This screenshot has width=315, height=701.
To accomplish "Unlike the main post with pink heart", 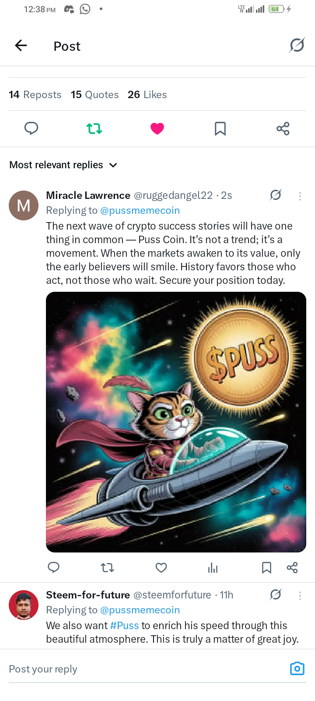I will coord(157,128).
